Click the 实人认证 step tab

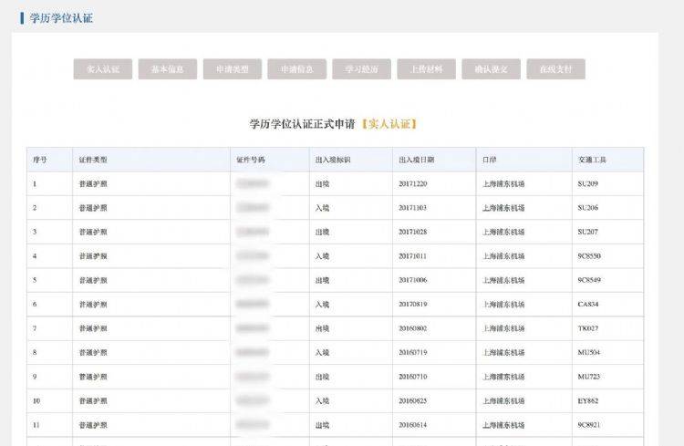[102, 69]
